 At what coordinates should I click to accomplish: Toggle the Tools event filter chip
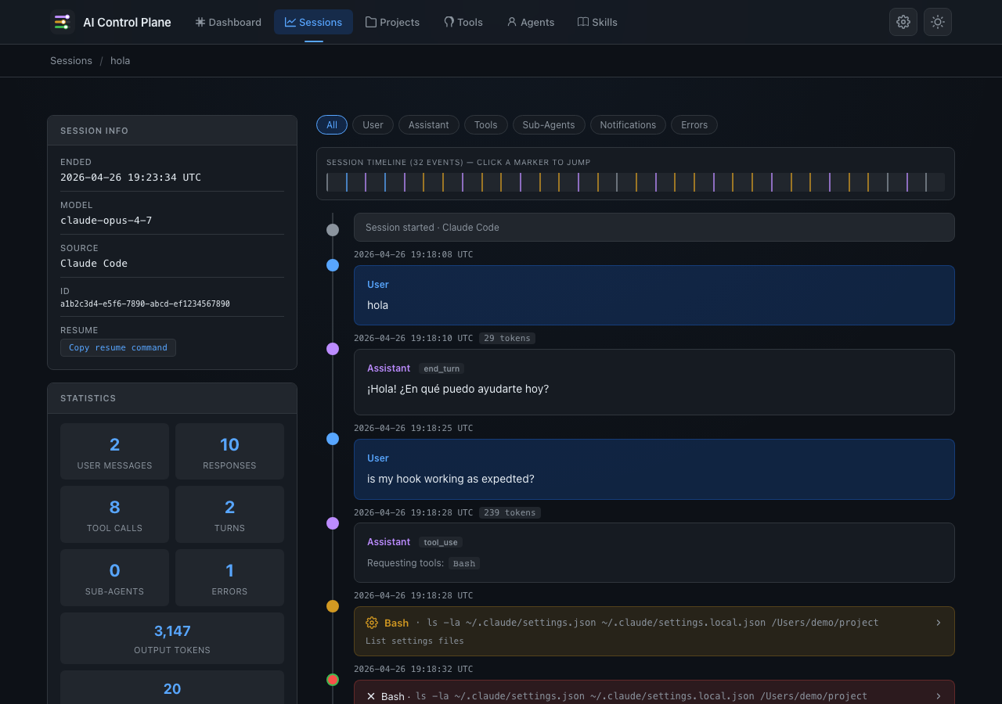point(485,125)
